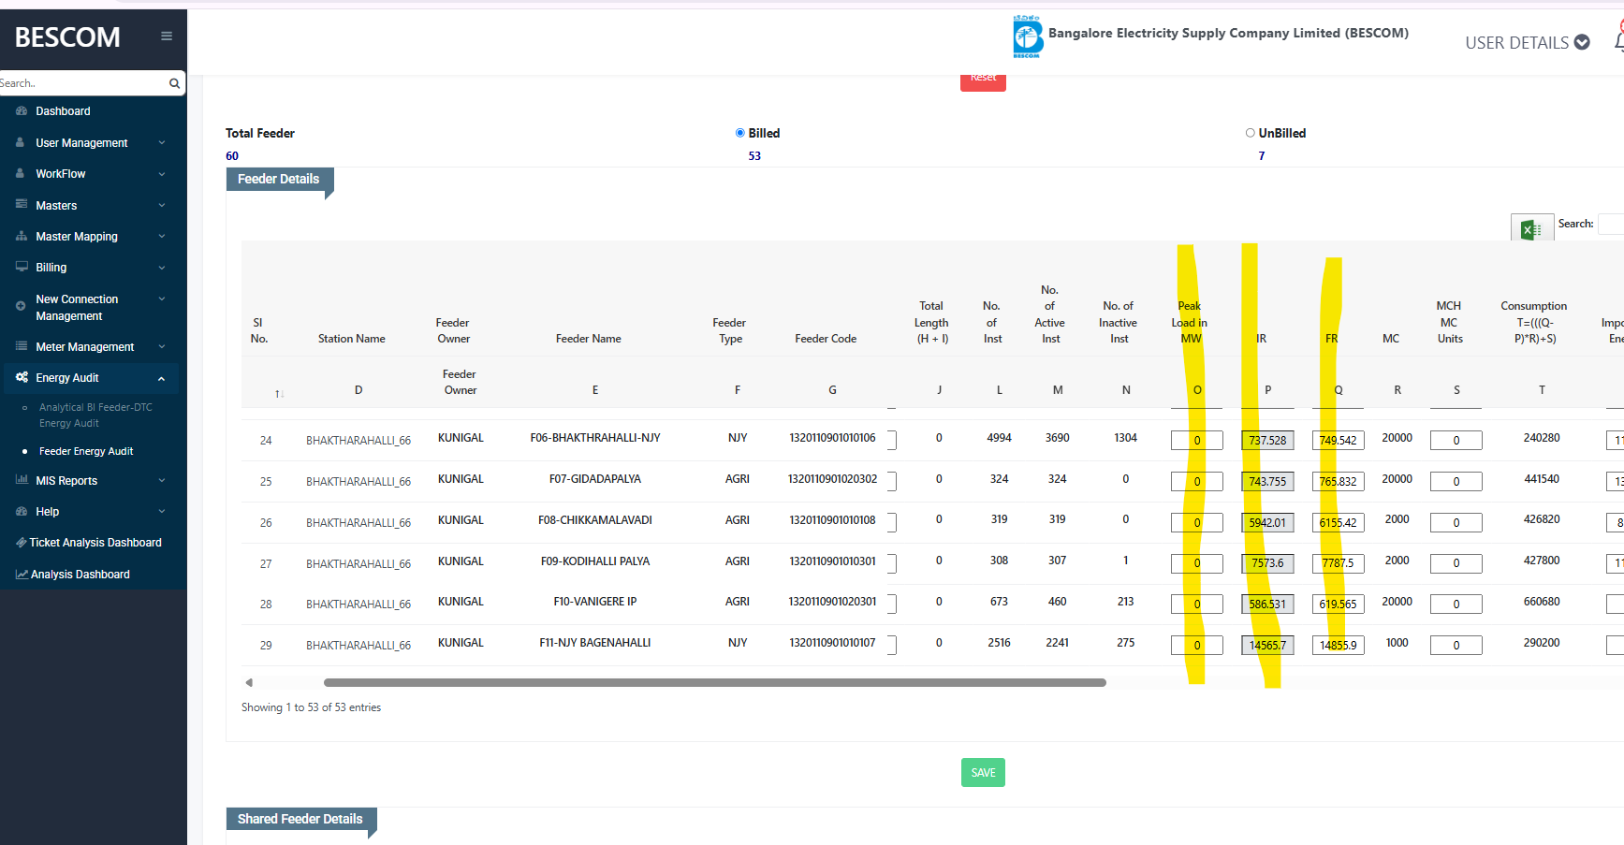Toggle the hamburger sidebar menu icon
Viewport: 1624px width, 845px height.
point(167,36)
